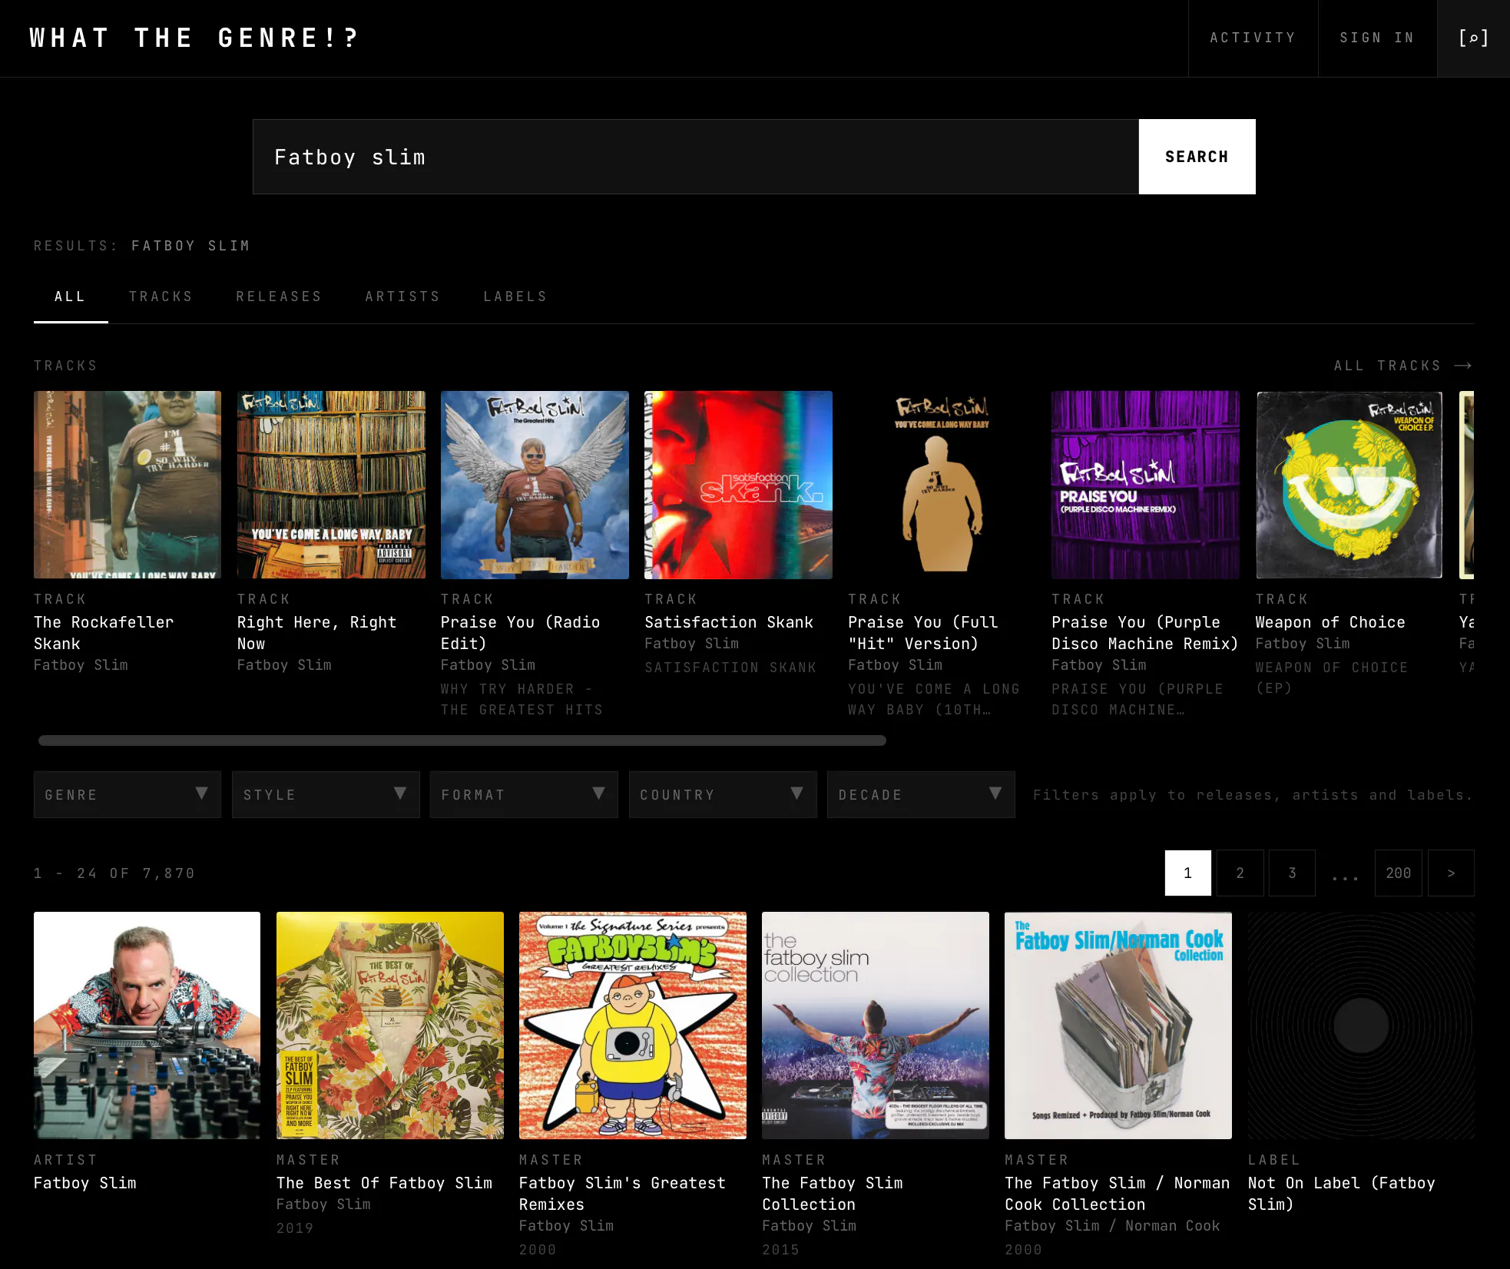Open Weapon of Choice (EP) release text
Image resolution: width=1510 pixels, height=1269 pixels.
(x=1332, y=678)
